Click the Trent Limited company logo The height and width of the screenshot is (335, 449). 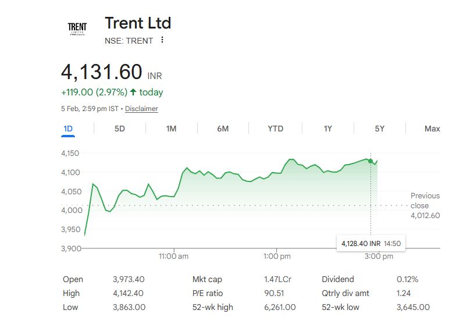click(77, 29)
